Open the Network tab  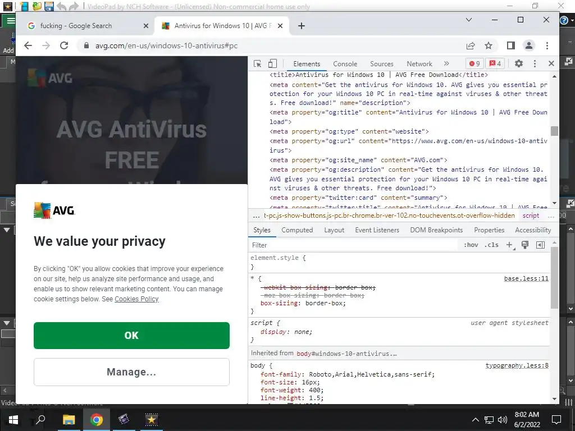coord(419,64)
